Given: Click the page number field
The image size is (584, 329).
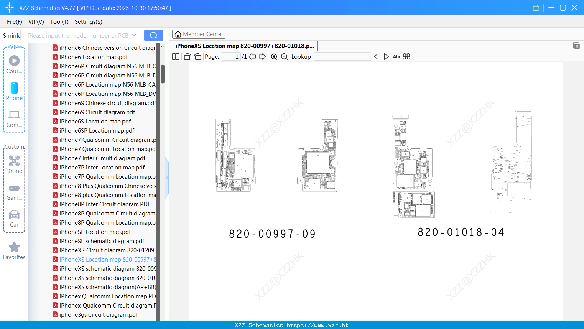Looking at the screenshot, I should 231,57.
